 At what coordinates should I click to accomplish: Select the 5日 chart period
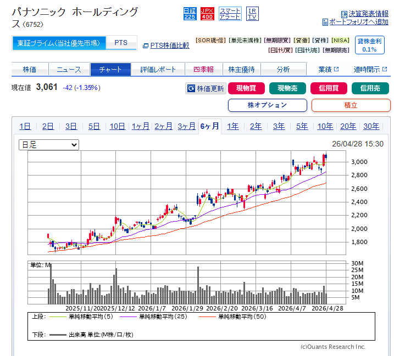click(94, 126)
